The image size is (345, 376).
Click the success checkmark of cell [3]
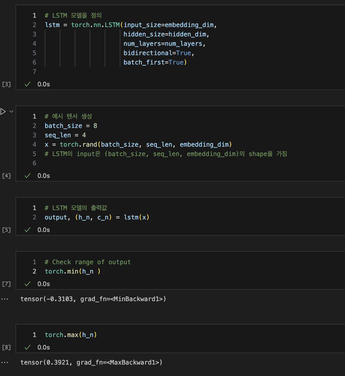(28, 84)
